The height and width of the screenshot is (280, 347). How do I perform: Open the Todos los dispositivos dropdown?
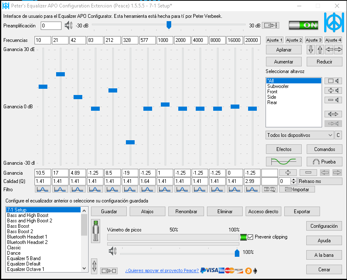pyautogui.click(x=300, y=135)
